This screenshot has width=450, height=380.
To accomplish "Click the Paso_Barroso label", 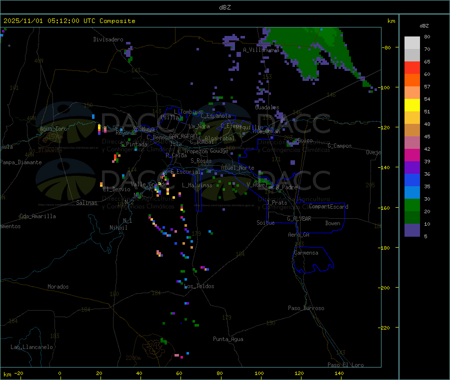I will 306,308.
